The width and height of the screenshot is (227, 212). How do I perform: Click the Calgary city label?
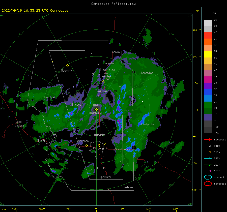[98, 148]
